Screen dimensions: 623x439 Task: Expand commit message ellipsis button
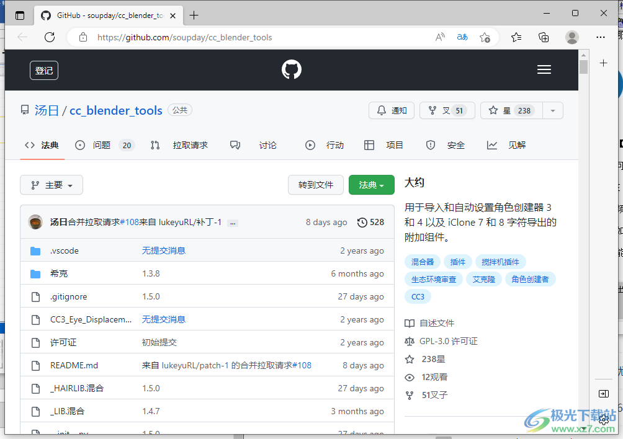pos(233,223)
